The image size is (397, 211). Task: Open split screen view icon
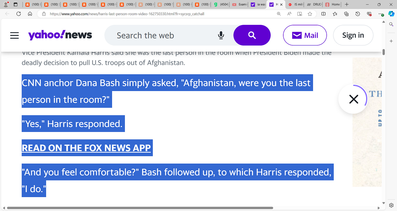click(323, 14)
